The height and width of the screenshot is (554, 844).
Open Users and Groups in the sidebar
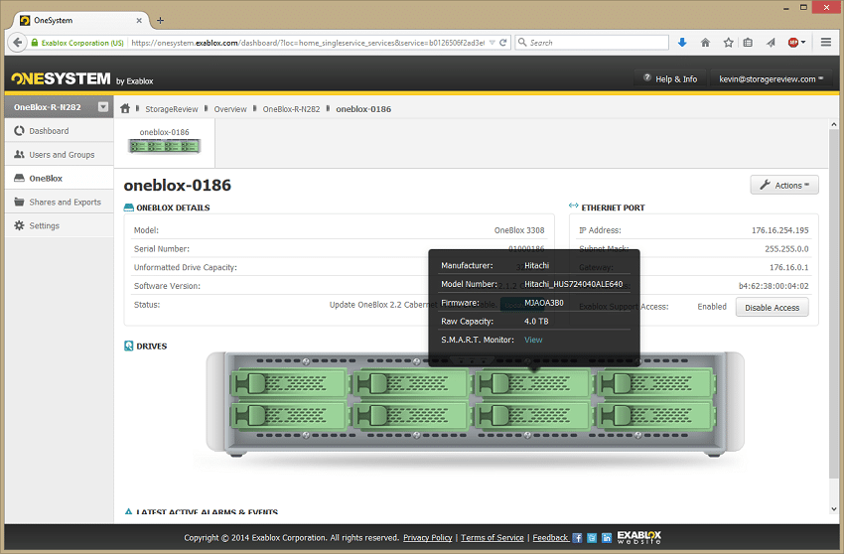pos(62,155)
